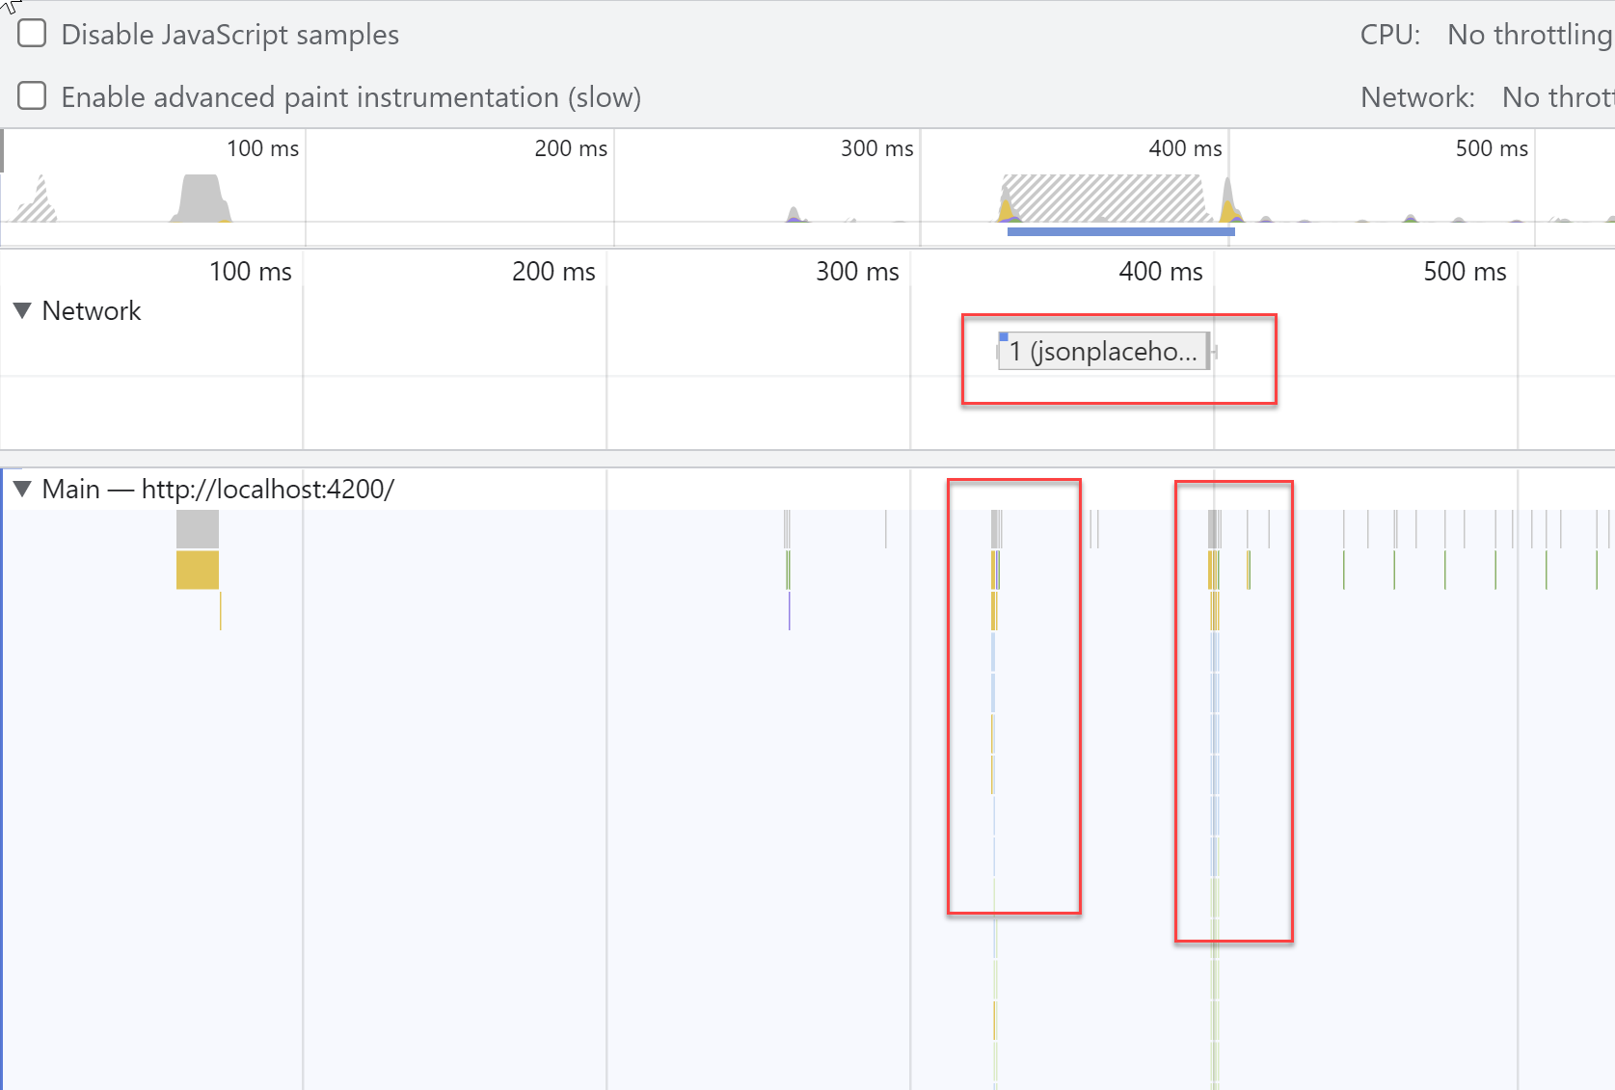This screenshot has width=1615, height=1090.
Task: Collapse the Main thread track triangle
Action: pos(22,489)
